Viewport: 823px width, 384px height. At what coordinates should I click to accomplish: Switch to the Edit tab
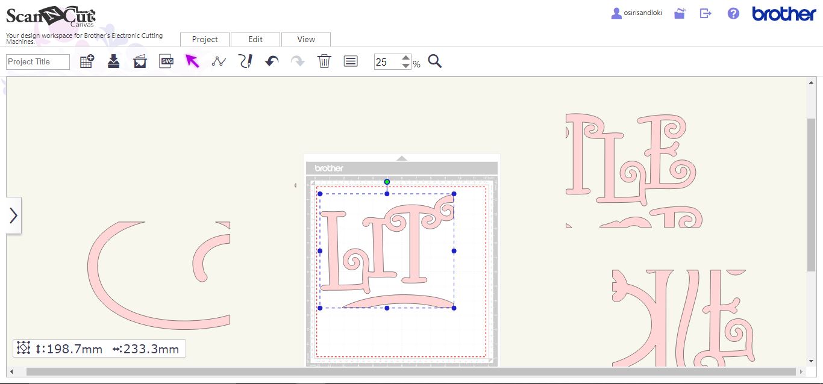point(255,39)
